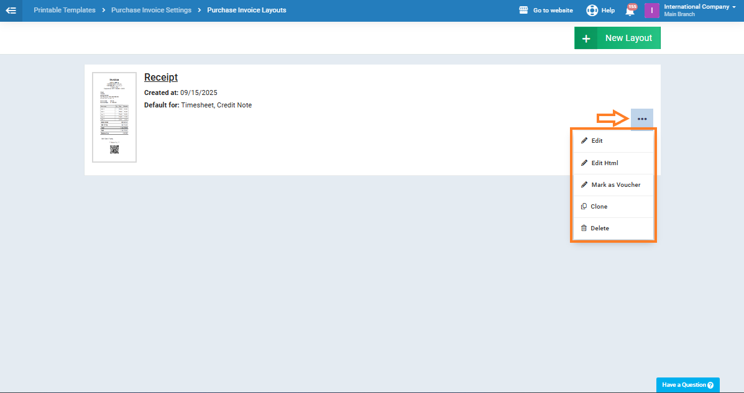
Task: Click the back arrow menu icon
Action: (x=11, y=11)
